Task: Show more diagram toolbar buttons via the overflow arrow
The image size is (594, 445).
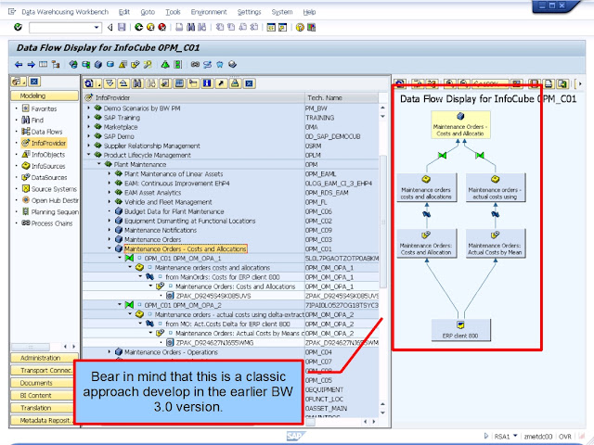Action: pos(580,83)
